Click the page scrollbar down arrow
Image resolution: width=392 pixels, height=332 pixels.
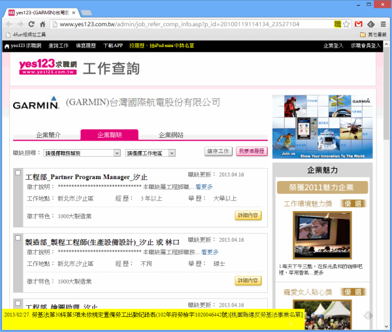coord(387,327)
